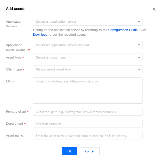Click the Department field label
This screenshot has height=161, width=162.
pyautogui.click(x=15, y=124)
